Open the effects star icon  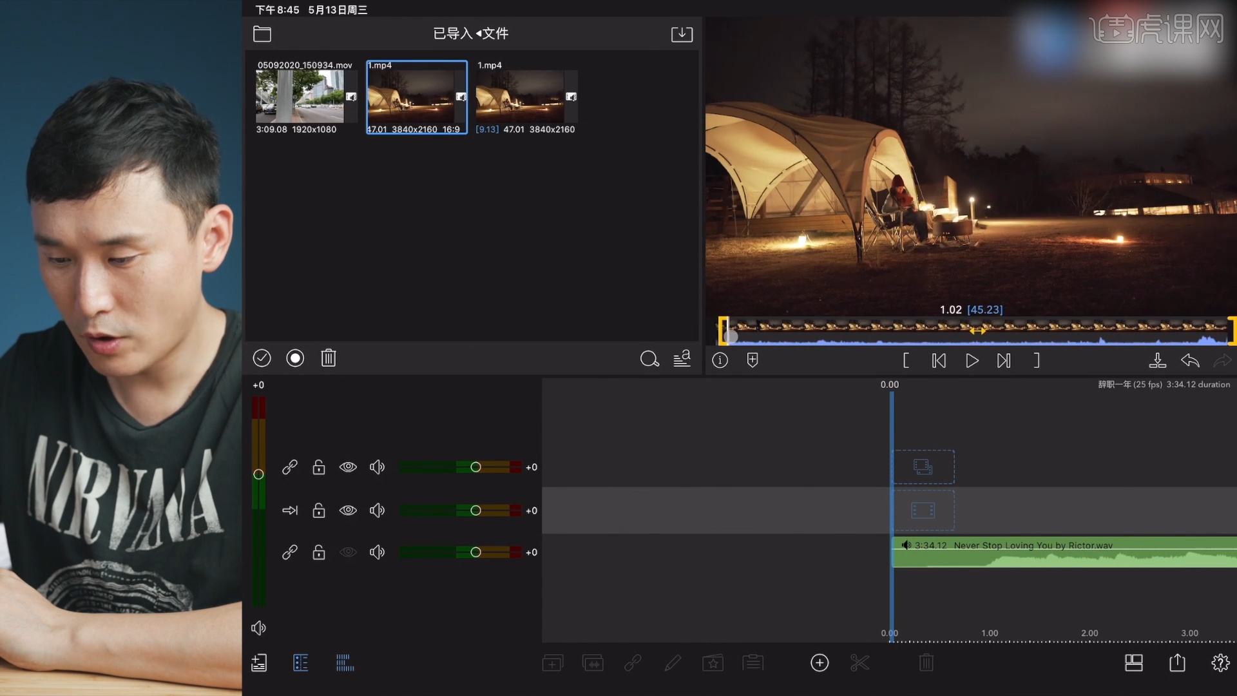[713, 662]
